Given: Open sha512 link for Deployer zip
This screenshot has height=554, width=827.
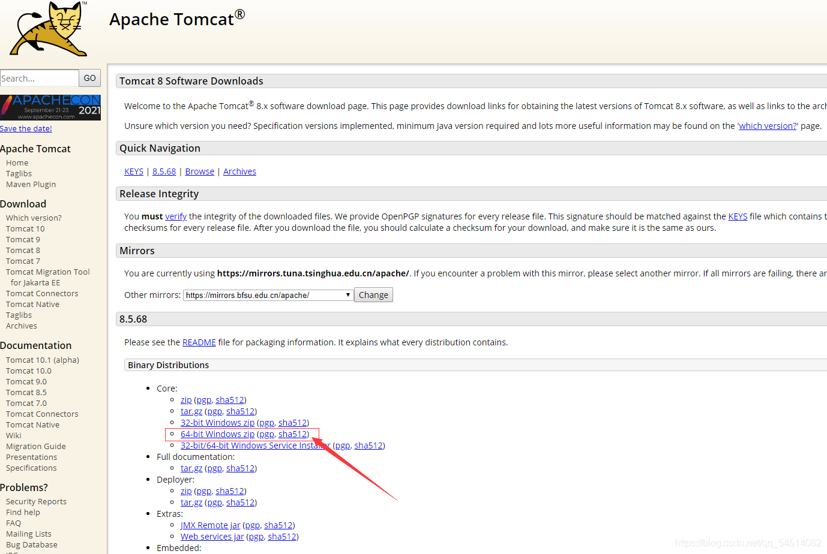Looking at the screenshot, I should pos(230,491).
